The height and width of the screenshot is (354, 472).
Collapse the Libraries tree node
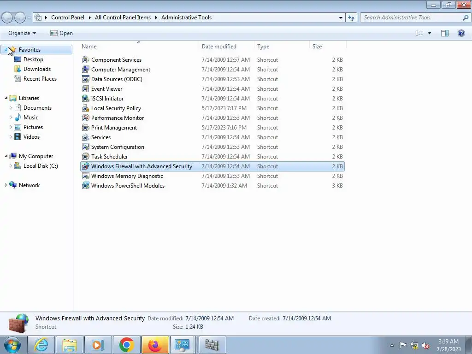6,98
